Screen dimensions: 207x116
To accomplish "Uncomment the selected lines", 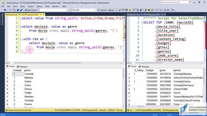I will pos(160,10).
